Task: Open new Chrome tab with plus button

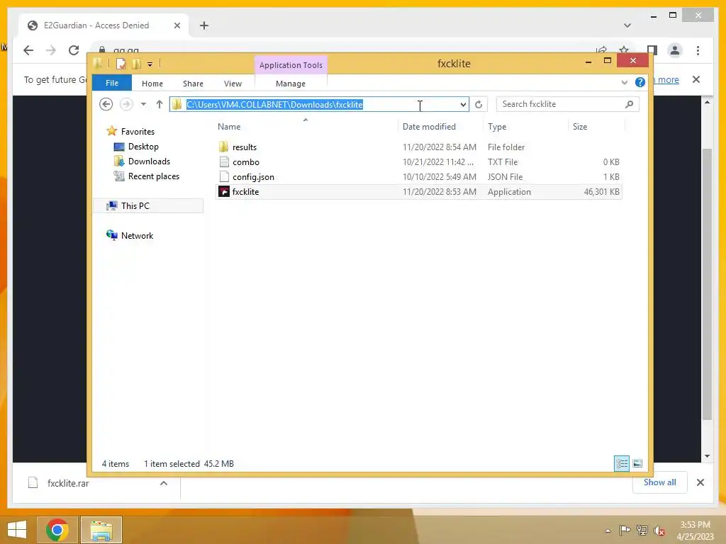Action: pos(204,25)
